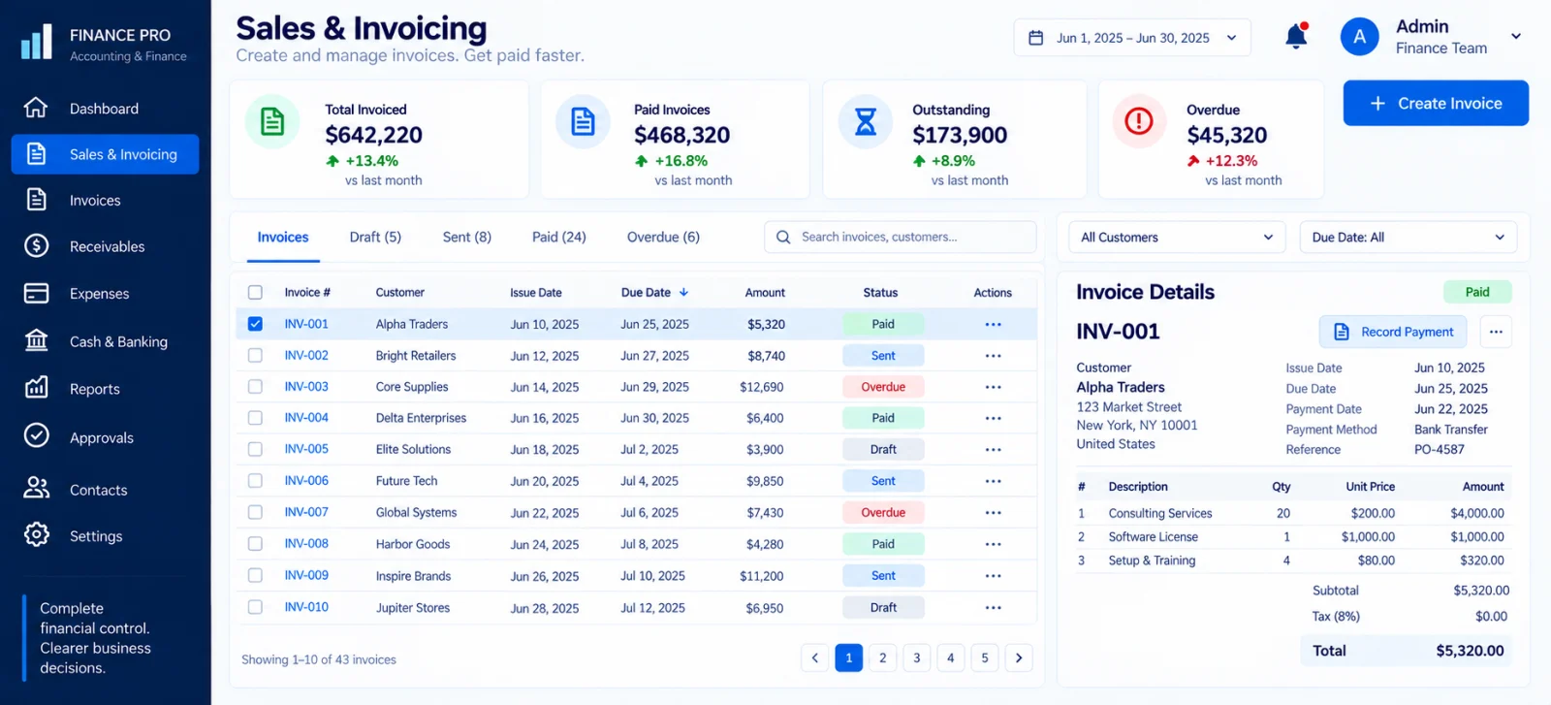Image resolution: width=1551 pixels, height=705 pixels.
Task: Open Contacts in the sidebar
Action: [105, 490]
